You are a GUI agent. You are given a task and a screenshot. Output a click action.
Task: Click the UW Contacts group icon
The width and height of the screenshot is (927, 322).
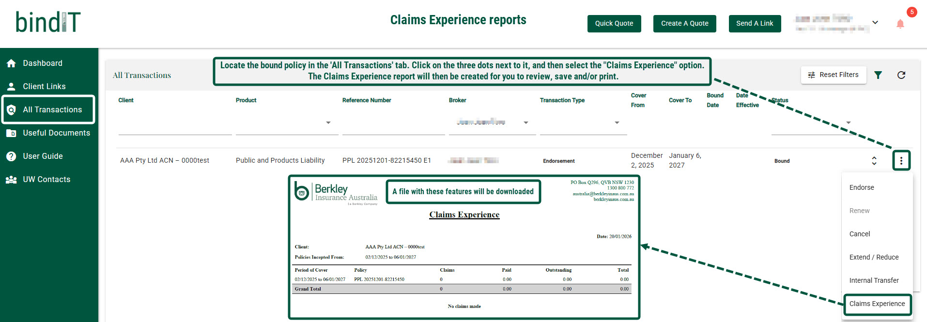pos(11,180)
